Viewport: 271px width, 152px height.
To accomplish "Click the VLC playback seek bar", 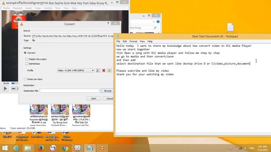I will (x=15, y=83).
